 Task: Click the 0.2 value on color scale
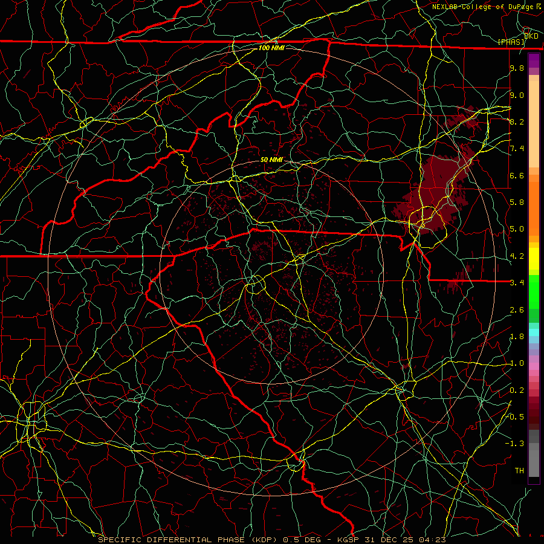tap(517, 390)
